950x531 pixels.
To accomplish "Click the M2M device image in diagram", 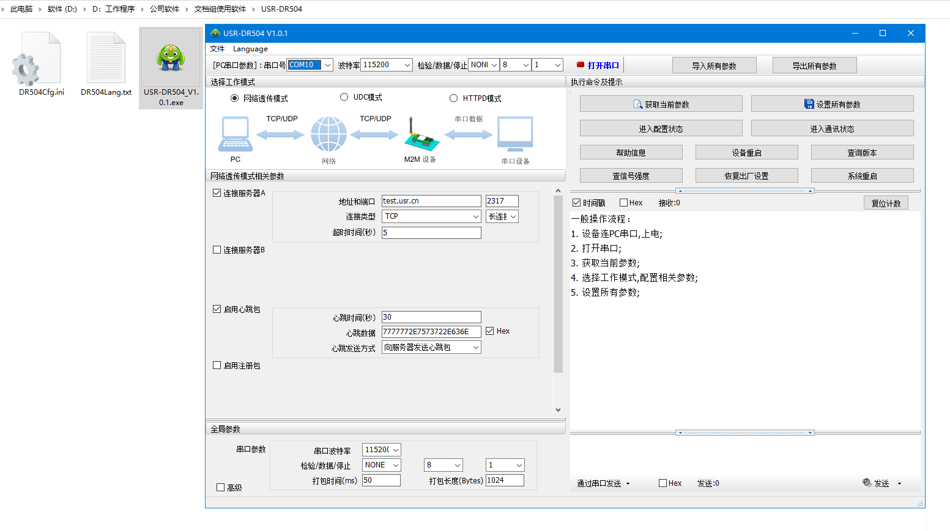I will tap(421, 135).
